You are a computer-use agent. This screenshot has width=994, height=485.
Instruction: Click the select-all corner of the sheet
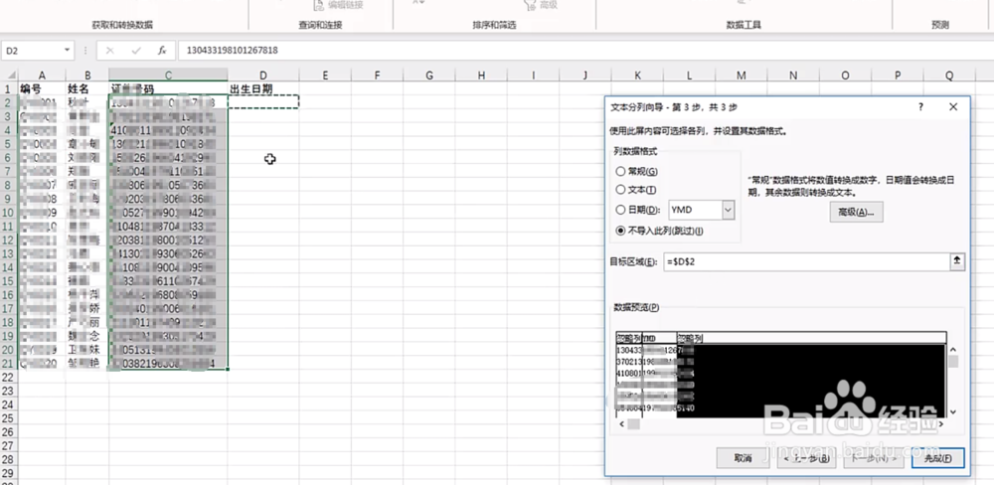(9, 76)
